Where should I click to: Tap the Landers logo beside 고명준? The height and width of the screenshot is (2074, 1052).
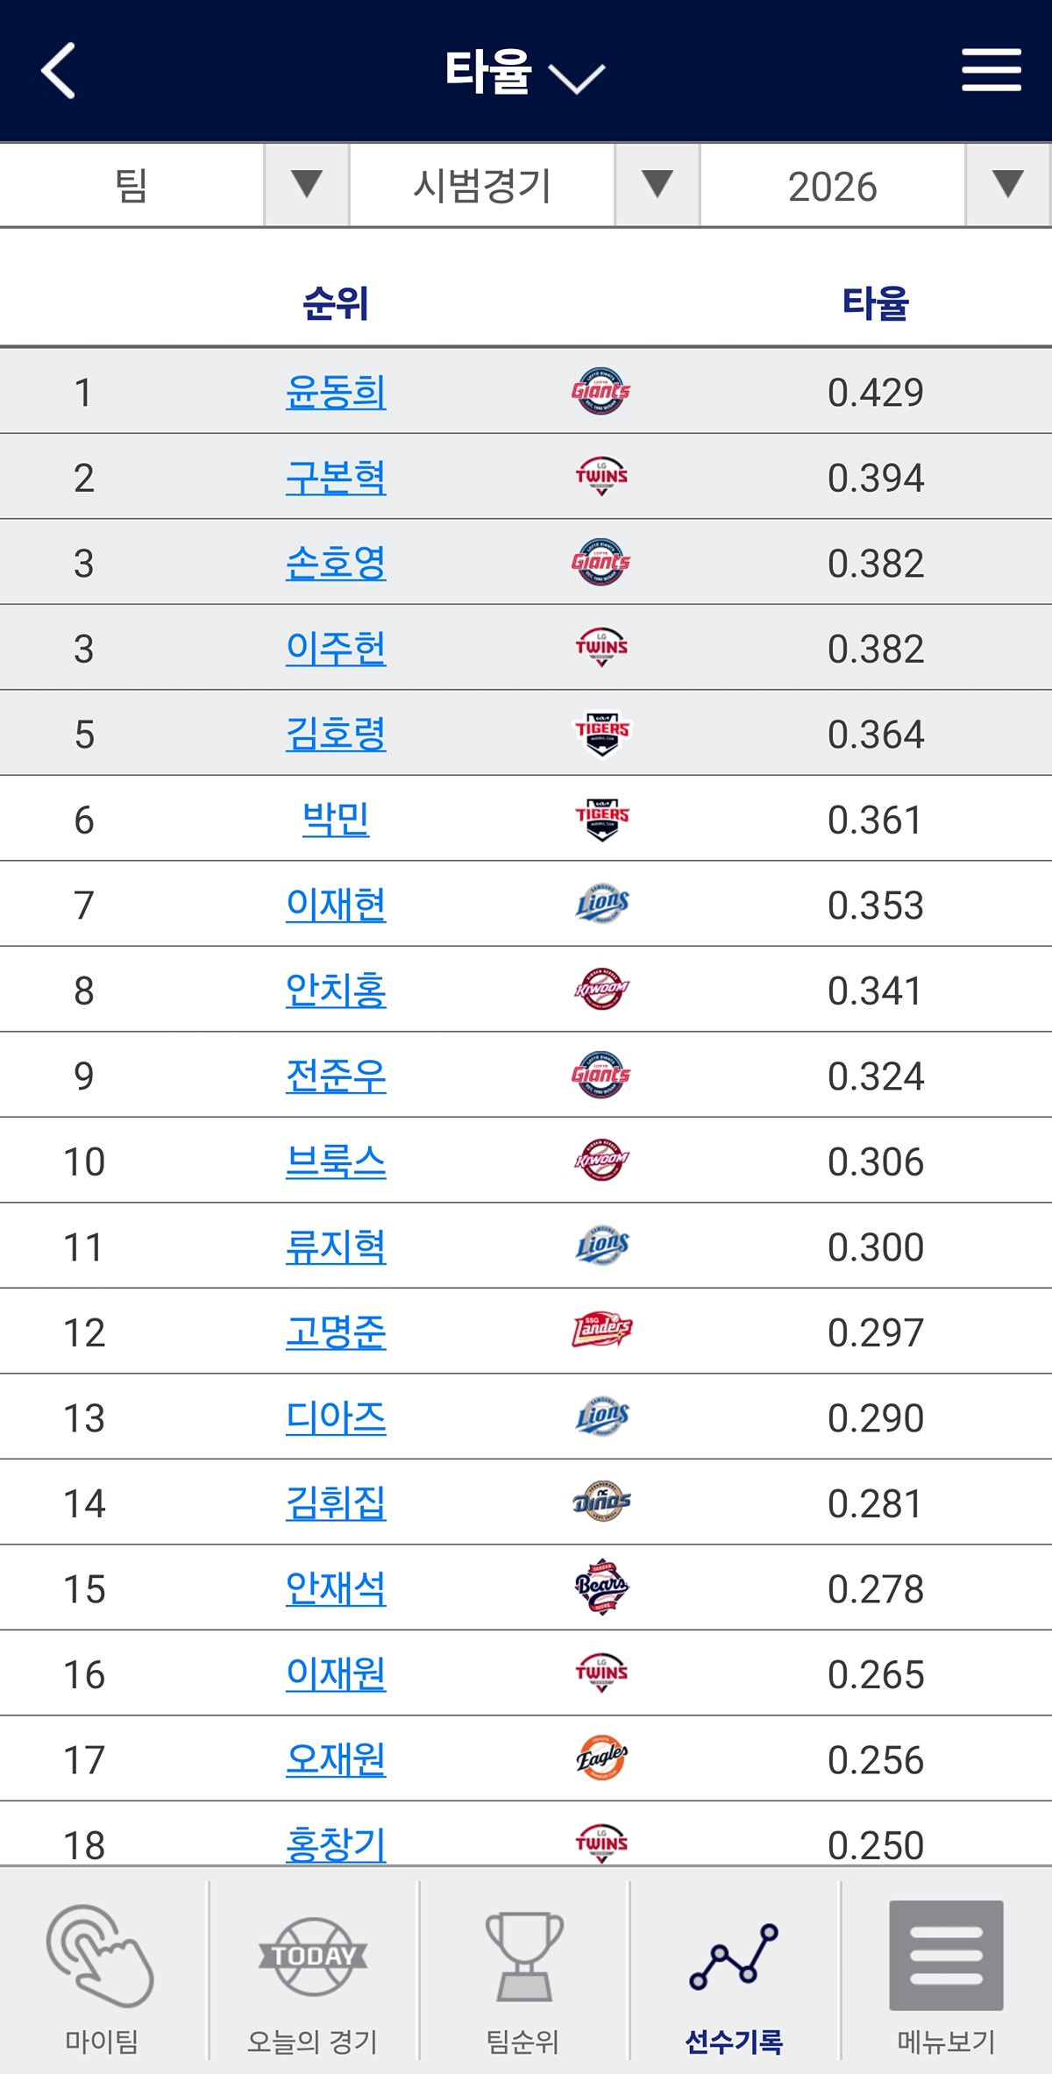click(601, 1331)
